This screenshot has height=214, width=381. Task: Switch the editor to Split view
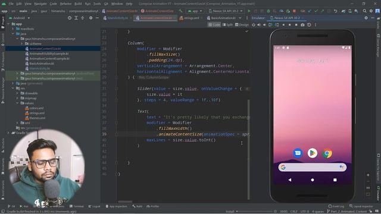[x=227, y=25]
